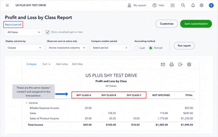Click the TOTAL column header
This screenshot has width=218, height=137.
pyautogui.click(x=189, y=95)
